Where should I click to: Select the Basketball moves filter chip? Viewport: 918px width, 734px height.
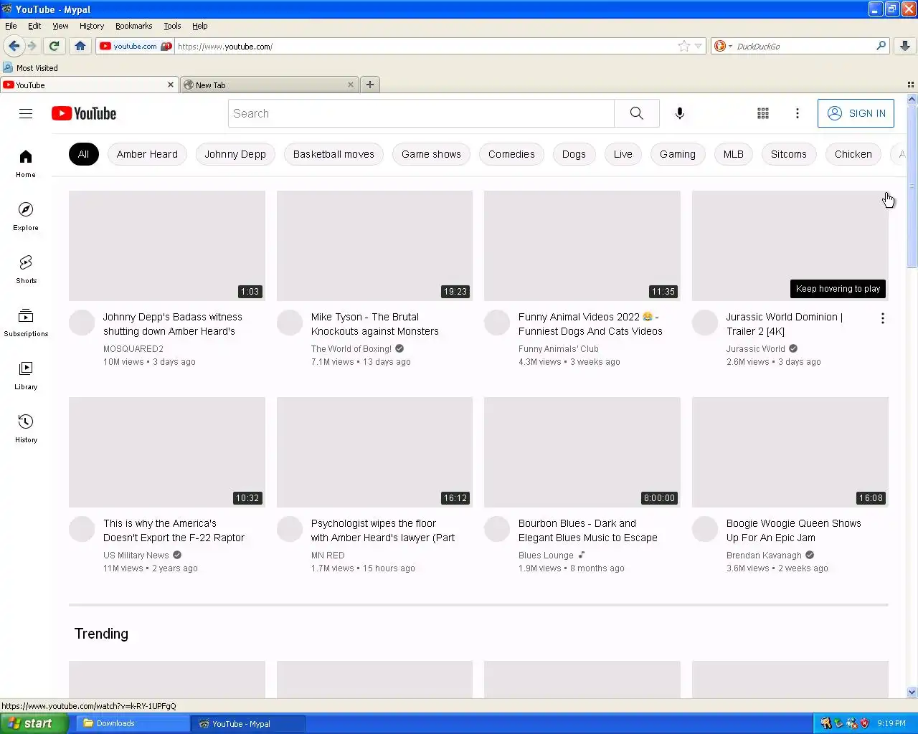click(333, 154)
